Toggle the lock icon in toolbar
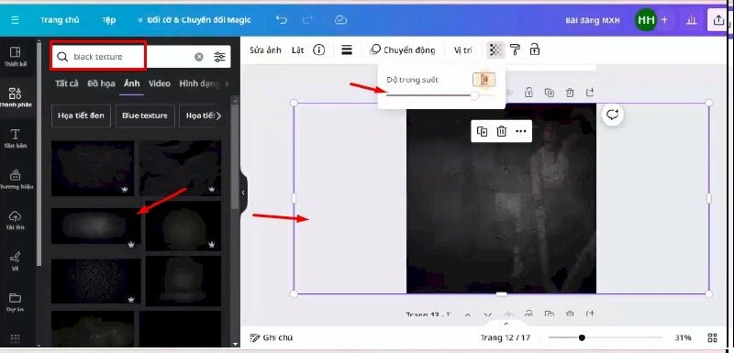 (535, 50)
